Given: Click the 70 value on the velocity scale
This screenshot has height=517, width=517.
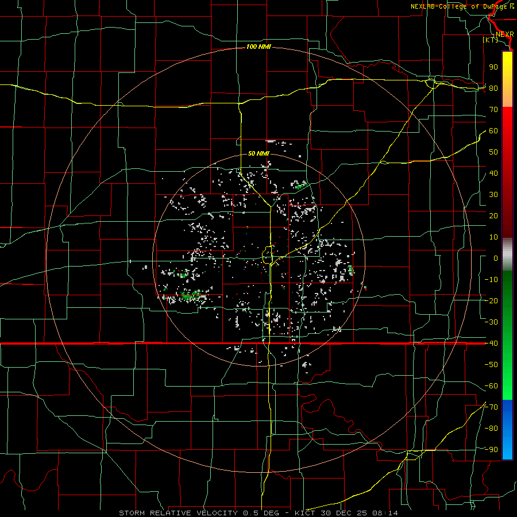Looking at the screenshot, I should point(493,110).
